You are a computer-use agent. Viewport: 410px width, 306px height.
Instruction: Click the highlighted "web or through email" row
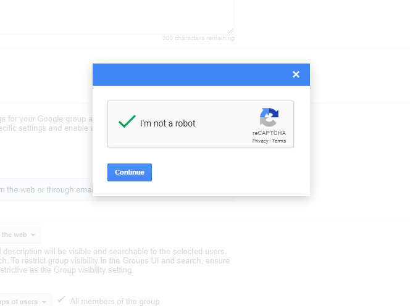click(x=46, y=190)
